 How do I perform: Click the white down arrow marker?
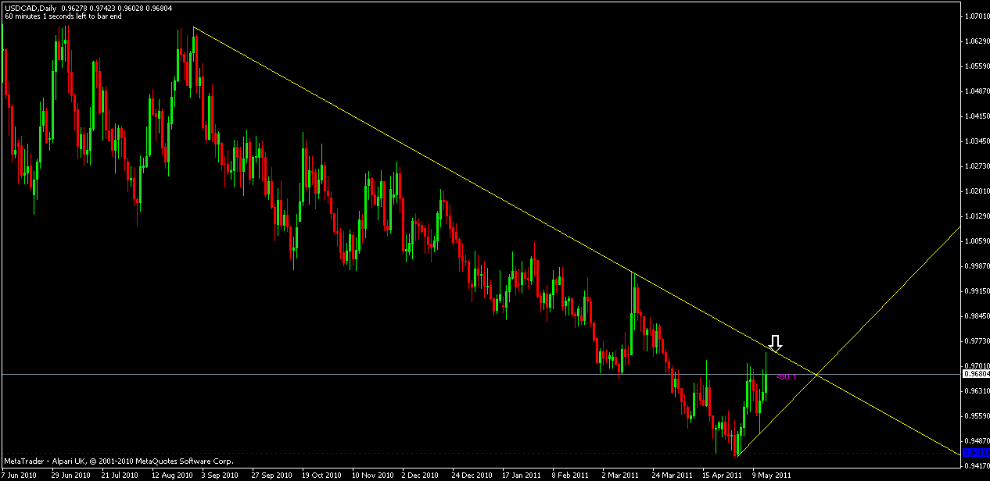click(775, 342)
